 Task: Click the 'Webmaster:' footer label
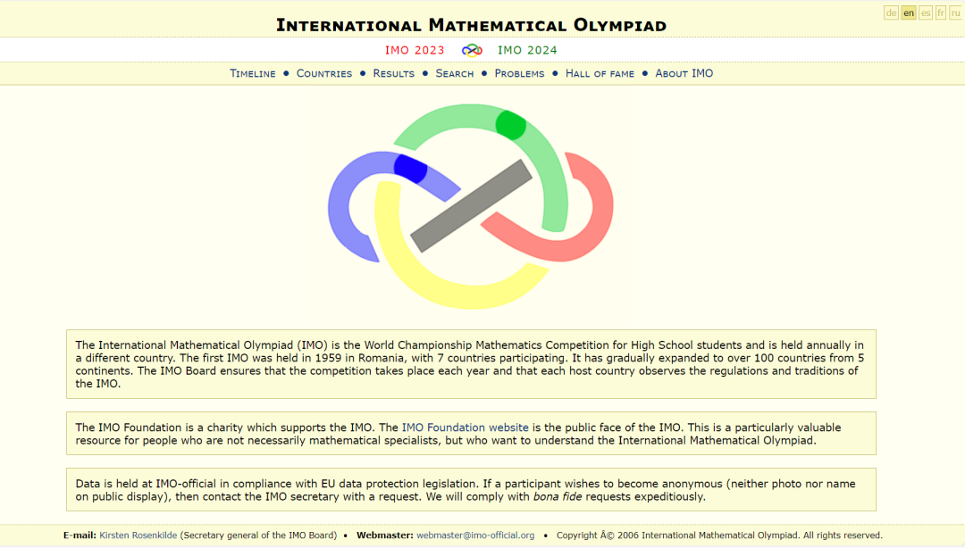tap(384, 536)
